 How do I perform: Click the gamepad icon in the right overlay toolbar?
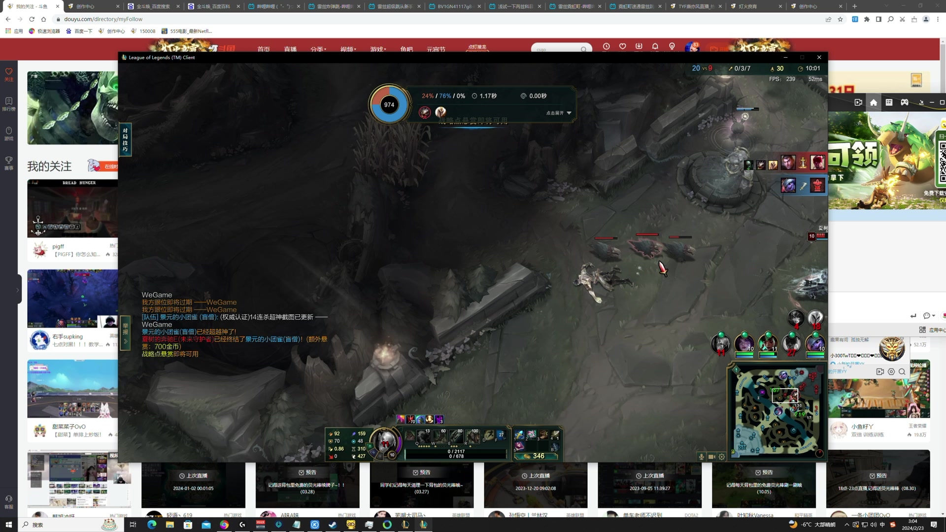tap(905, 102)
